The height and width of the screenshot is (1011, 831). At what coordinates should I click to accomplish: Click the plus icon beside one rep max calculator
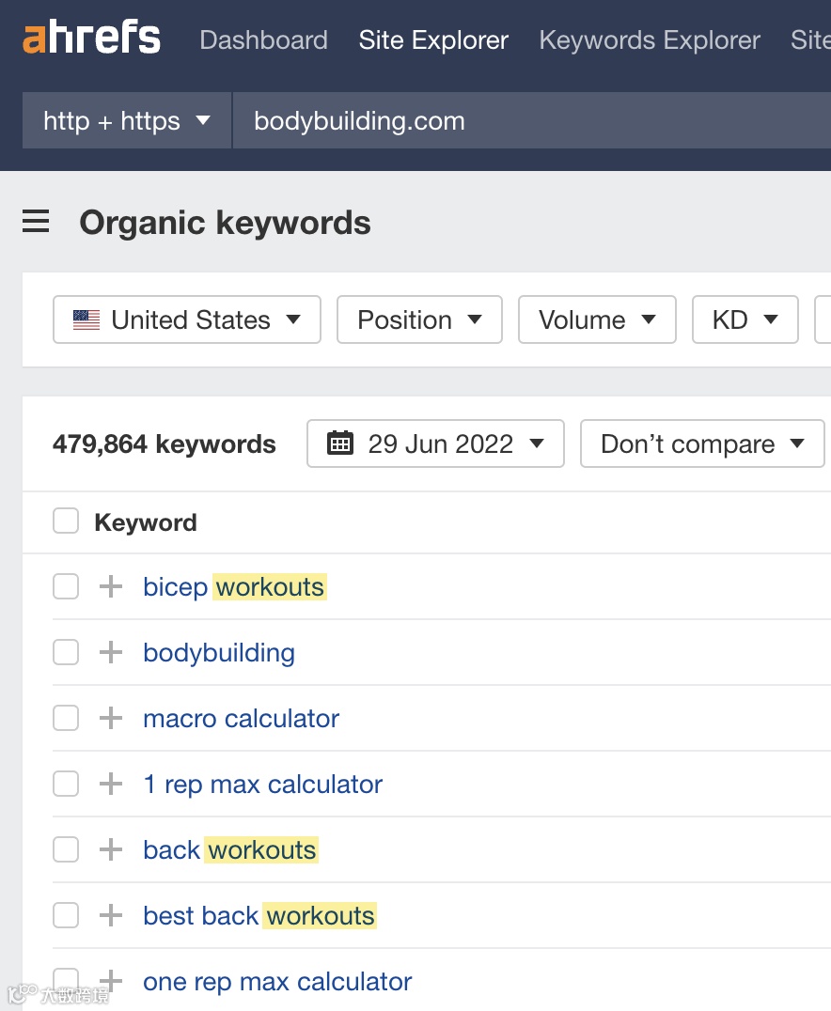coord(110,981)
